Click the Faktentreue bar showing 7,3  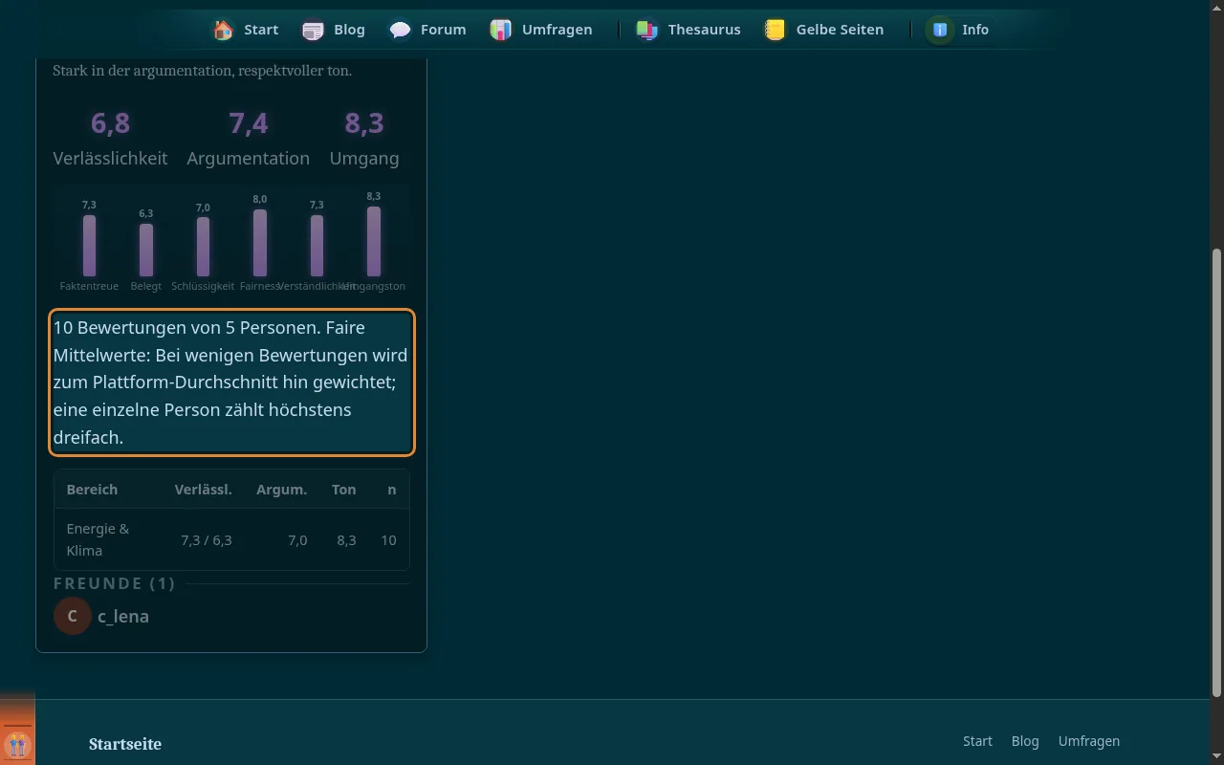pos(89,246)
